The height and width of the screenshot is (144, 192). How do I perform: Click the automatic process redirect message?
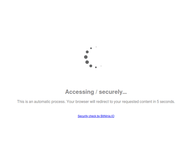point(96,102)
